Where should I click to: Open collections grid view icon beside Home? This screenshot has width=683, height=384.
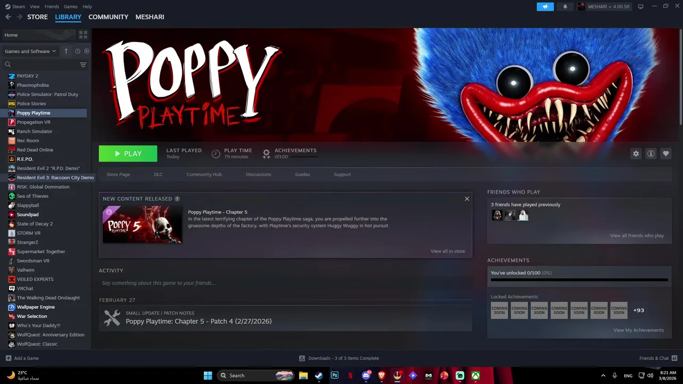[x=83, y=35]
